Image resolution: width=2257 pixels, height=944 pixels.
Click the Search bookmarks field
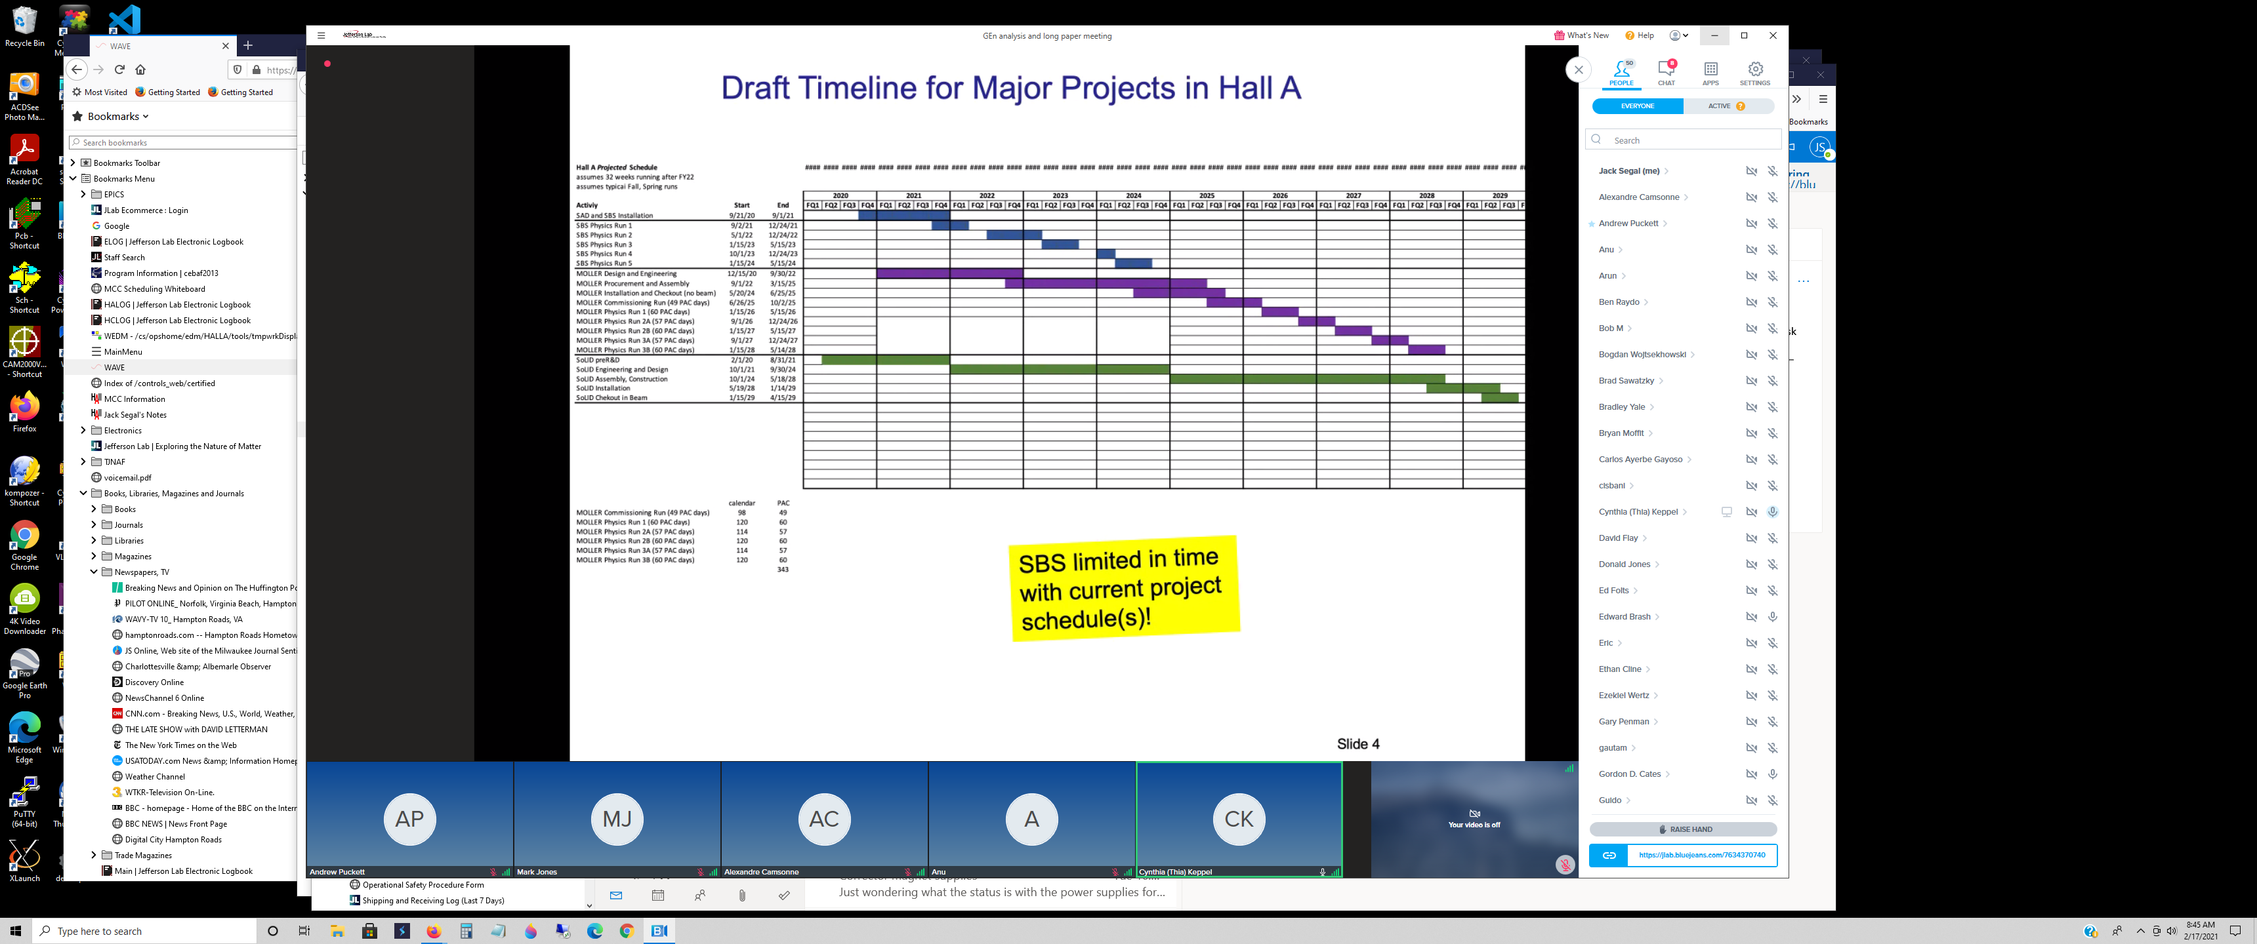coord(183,142)
